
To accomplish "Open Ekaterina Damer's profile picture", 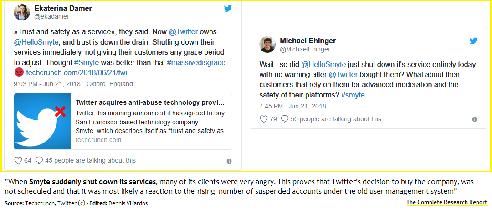I will coord(22,12).
